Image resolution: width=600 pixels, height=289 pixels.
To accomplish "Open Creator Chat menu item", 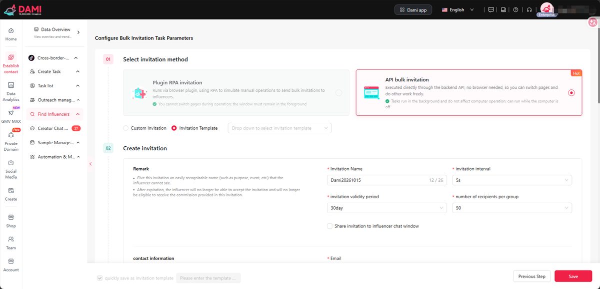I will tap(54, 128).
